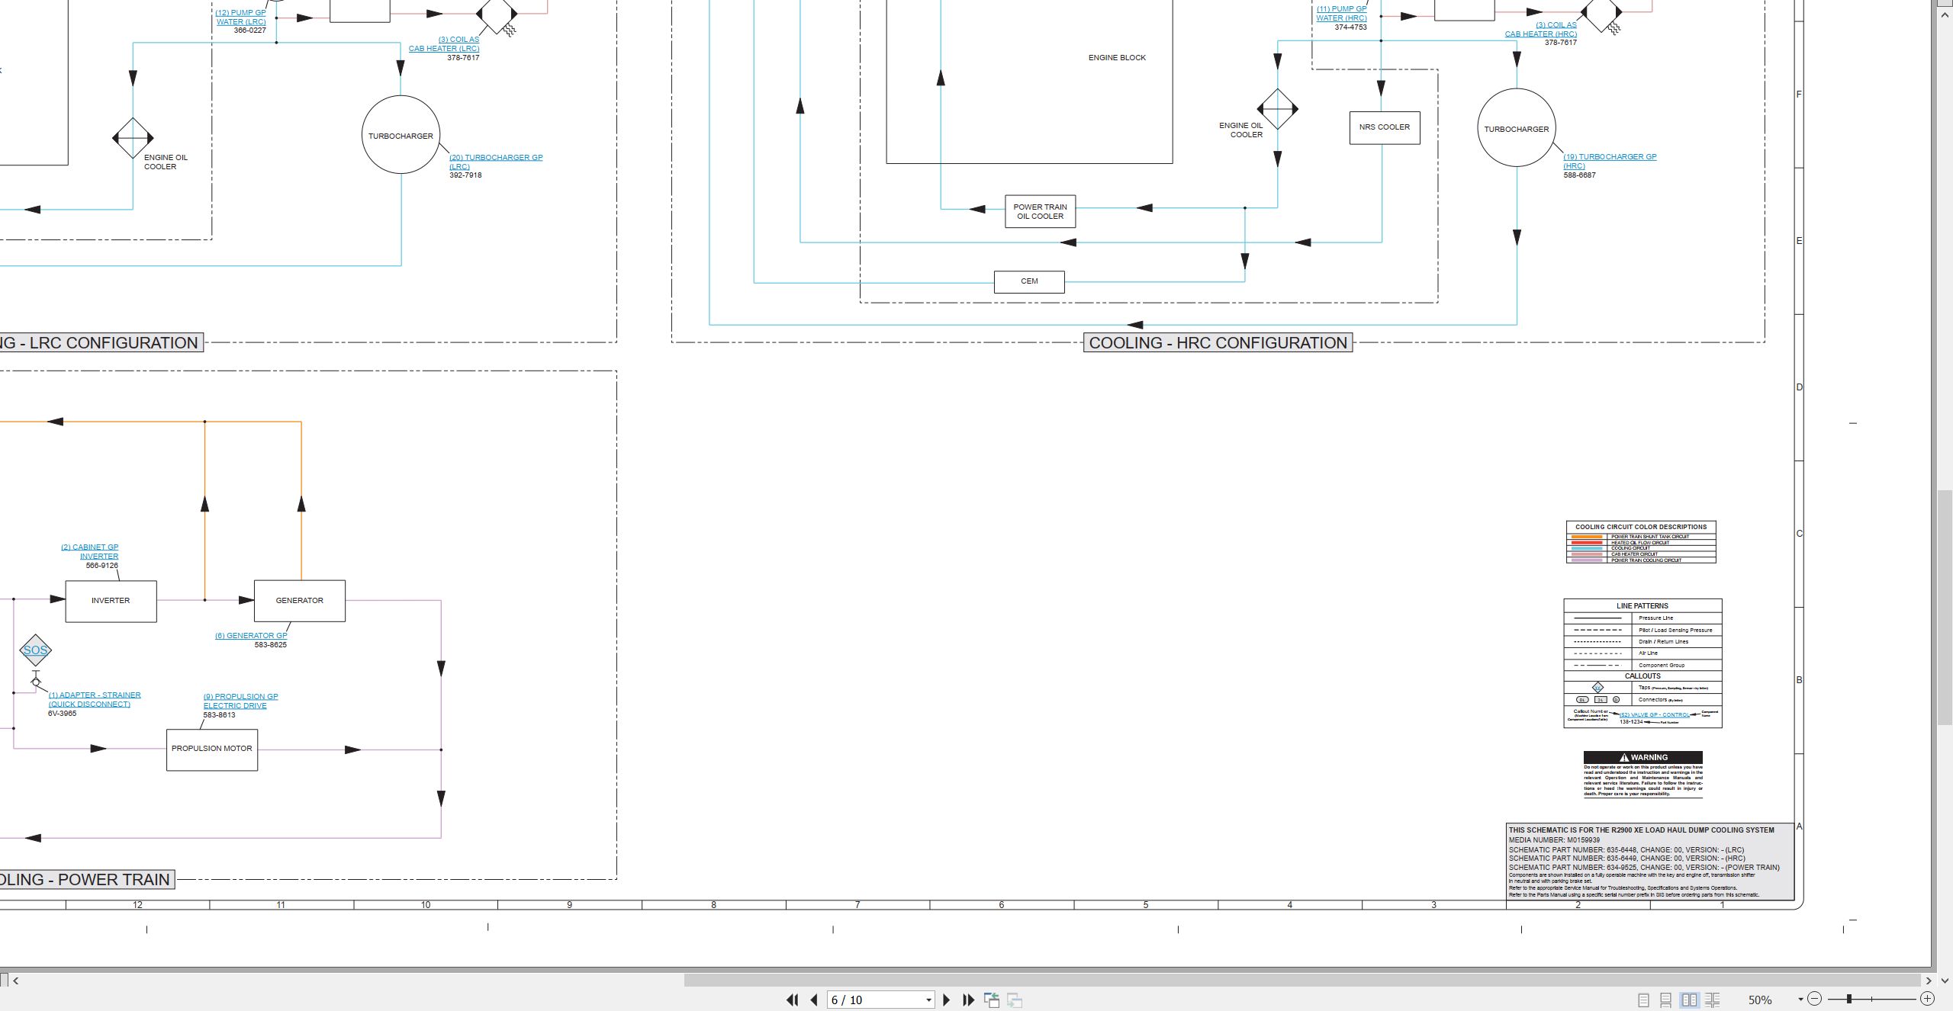Click the MEDIA NUMBER: M0159939 text
The height and width of the screenshot is (1011, 1953).
pyautogui.click(x=1554, y=840)
